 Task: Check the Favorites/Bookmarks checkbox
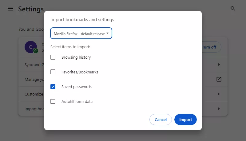click(53, 72)
